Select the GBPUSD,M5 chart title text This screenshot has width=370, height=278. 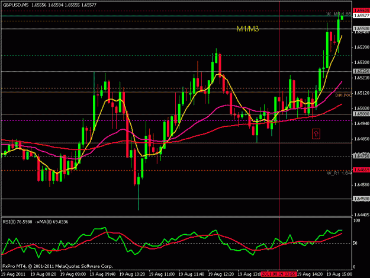[x=15, y=5]
